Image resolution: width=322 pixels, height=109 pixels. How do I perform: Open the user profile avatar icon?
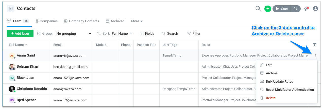point(316,9)
